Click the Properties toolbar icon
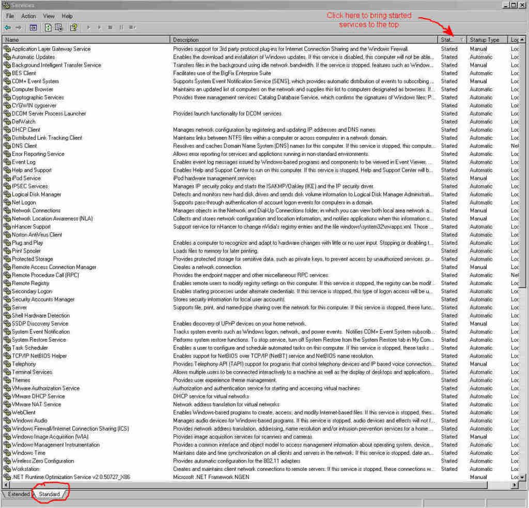 coord(73,27)
